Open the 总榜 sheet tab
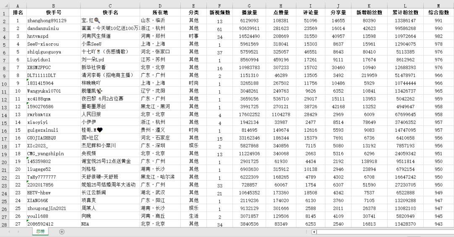Screen dimensions: 454x237 (x=40, y=231)
